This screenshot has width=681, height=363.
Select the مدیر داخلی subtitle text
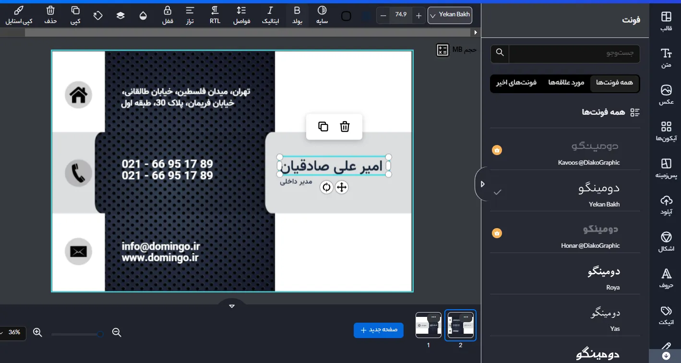point(296,182)
